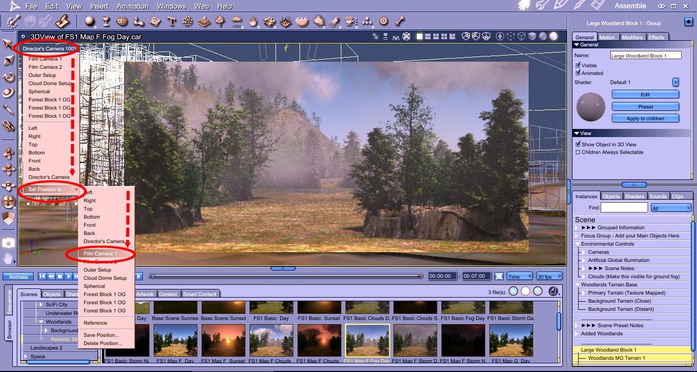Click the Edit shader button
The image size is (697, 372).
point(645,94)
